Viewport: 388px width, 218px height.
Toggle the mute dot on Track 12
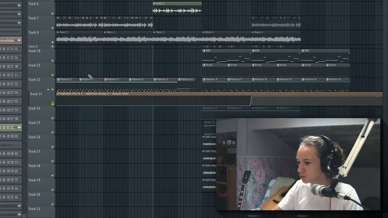pos(53,89)
